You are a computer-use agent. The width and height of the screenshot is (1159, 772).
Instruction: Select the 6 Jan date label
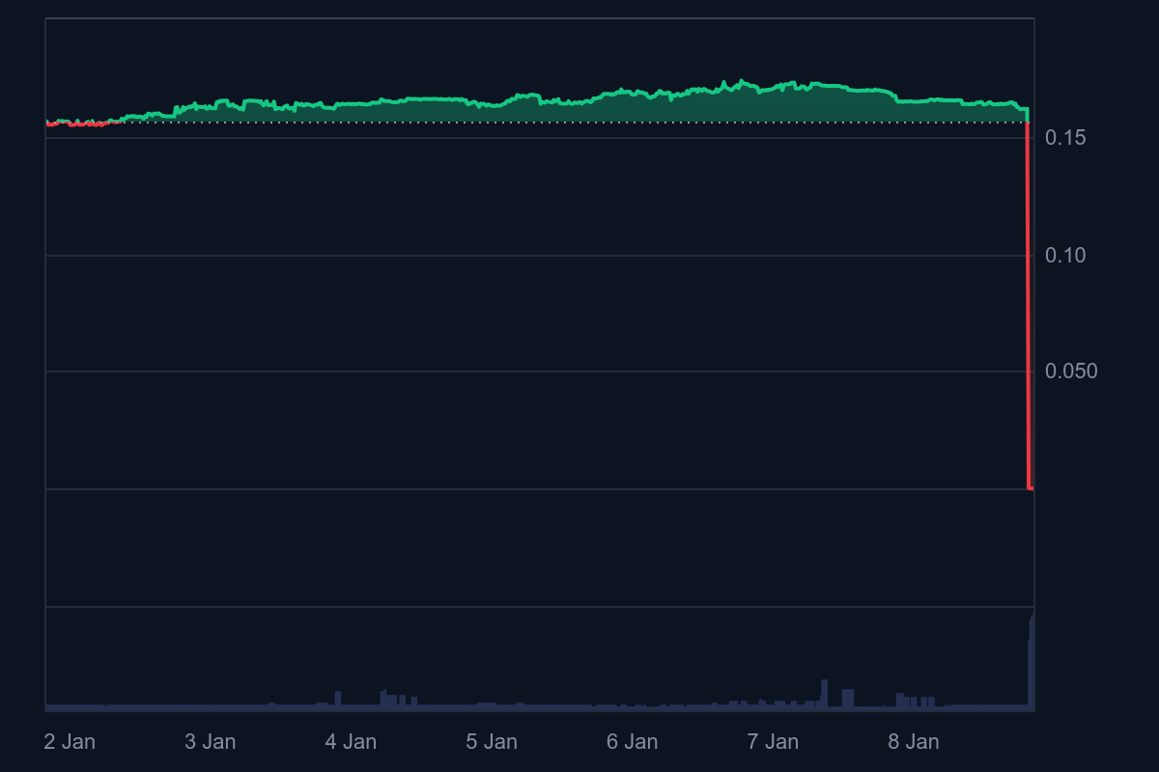click(x=634, y=742)
